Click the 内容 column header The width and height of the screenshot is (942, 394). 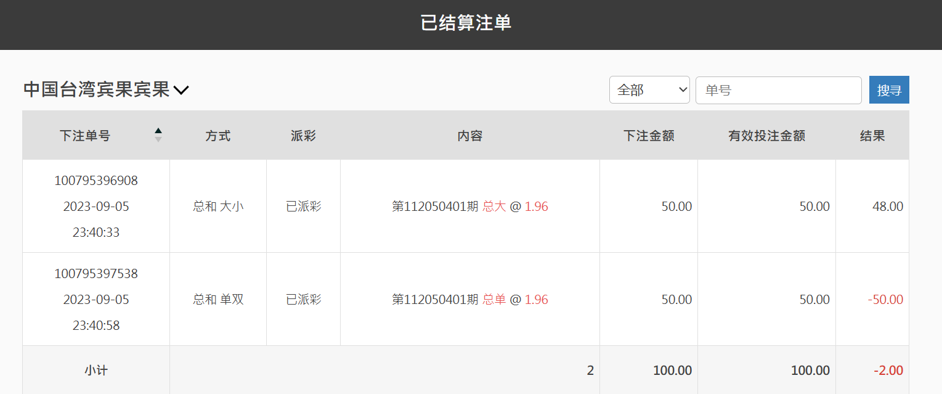click(470, 136)
